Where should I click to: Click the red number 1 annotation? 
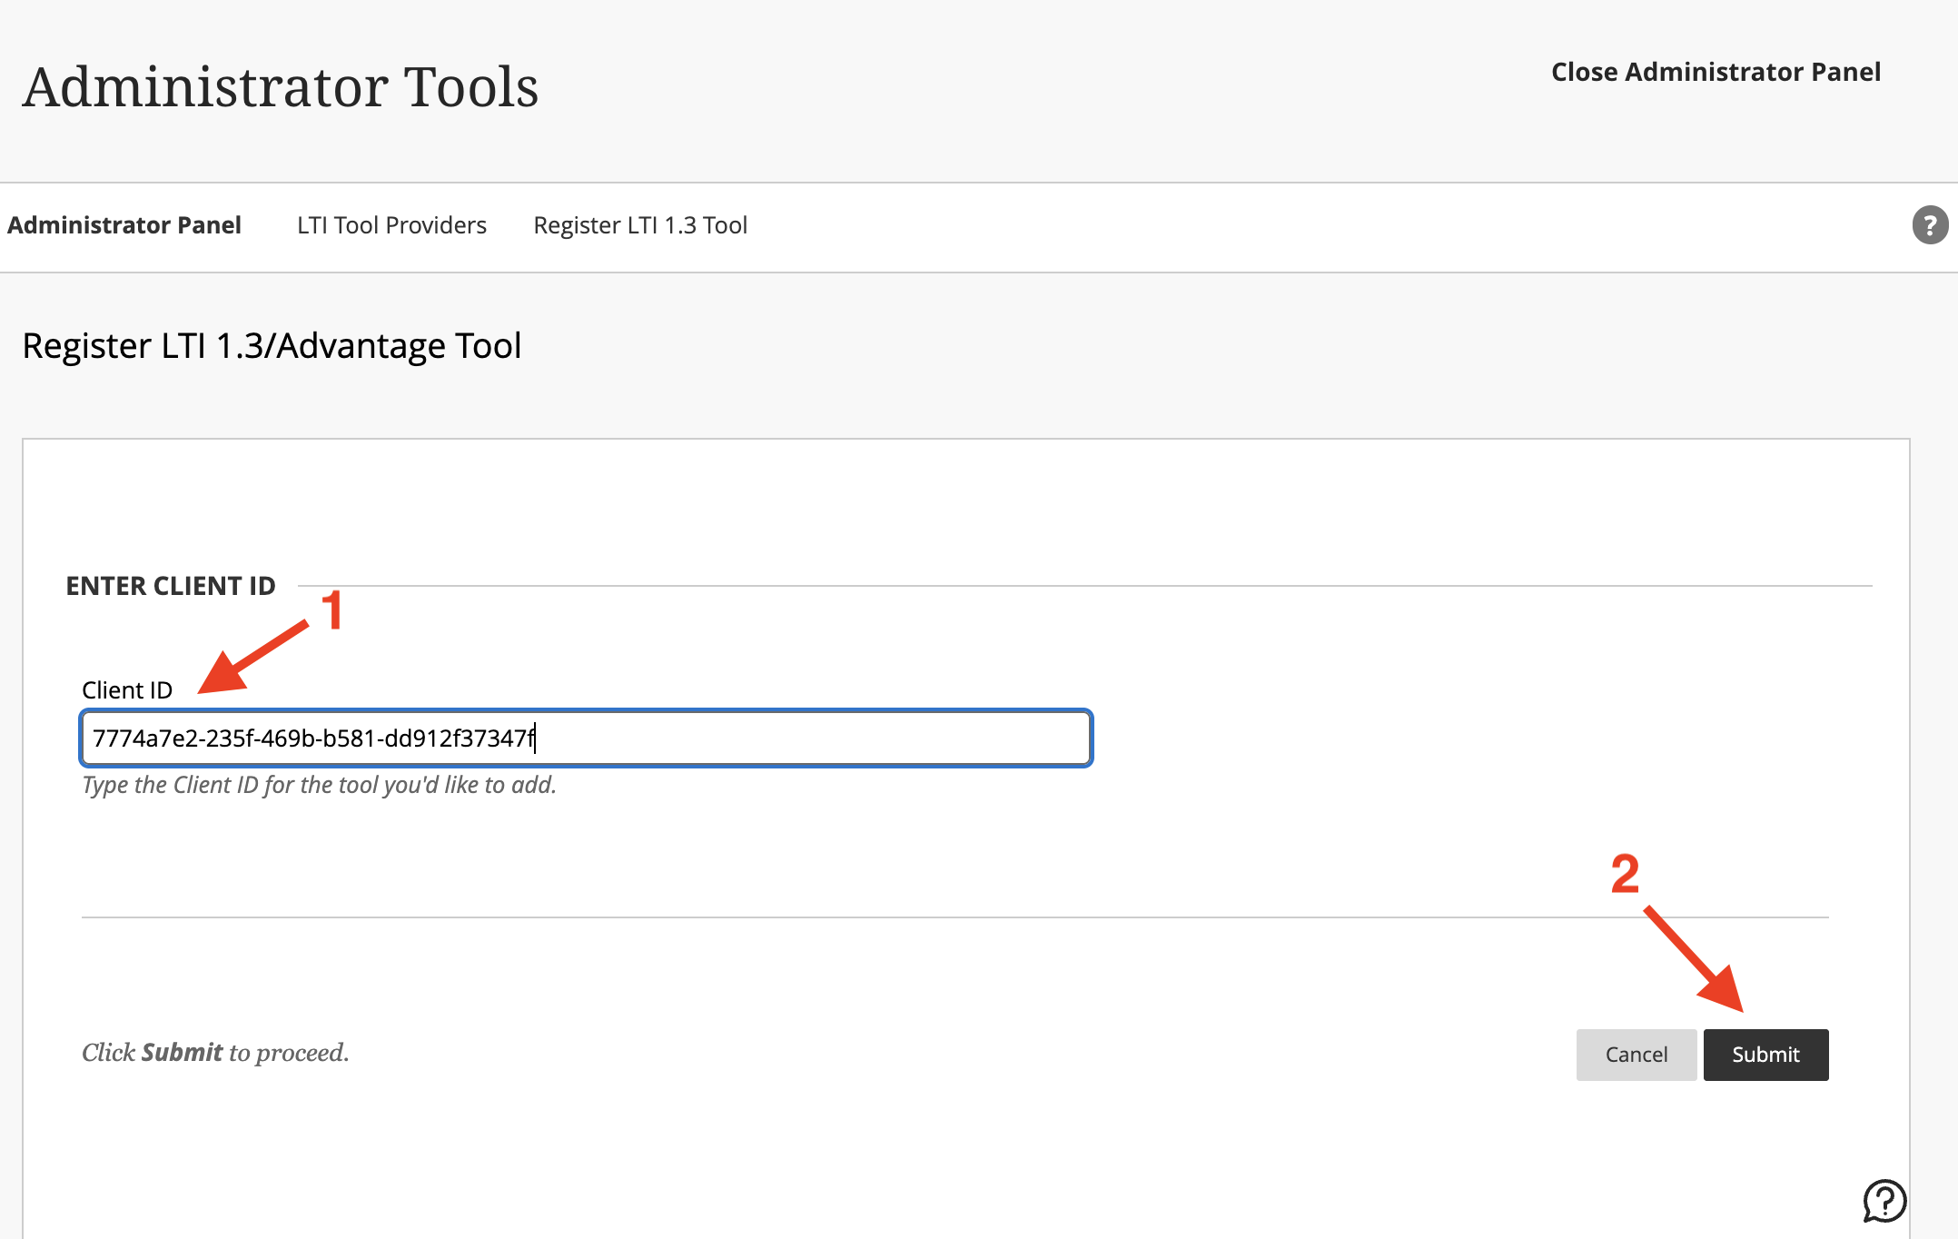coord(332,610)
